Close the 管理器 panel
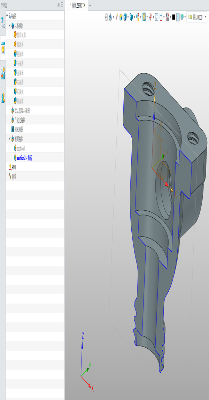209x400 pixels. click(x=62, y=5)
